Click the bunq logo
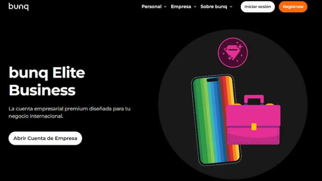Image resolution: width=322 pixels, height=181 pixels. pyautogui.click(x=19, y=7)
